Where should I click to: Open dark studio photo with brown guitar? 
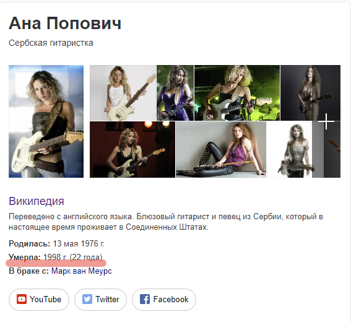pos(310,93)
